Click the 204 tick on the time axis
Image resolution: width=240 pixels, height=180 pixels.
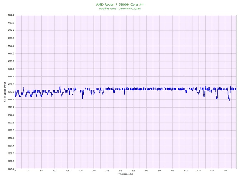(94, 171)
